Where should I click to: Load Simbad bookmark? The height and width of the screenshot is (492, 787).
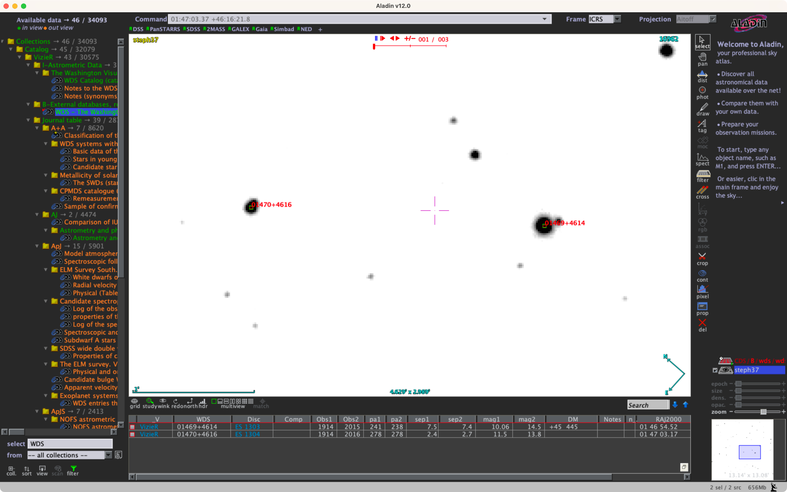(x=282, y=29)
